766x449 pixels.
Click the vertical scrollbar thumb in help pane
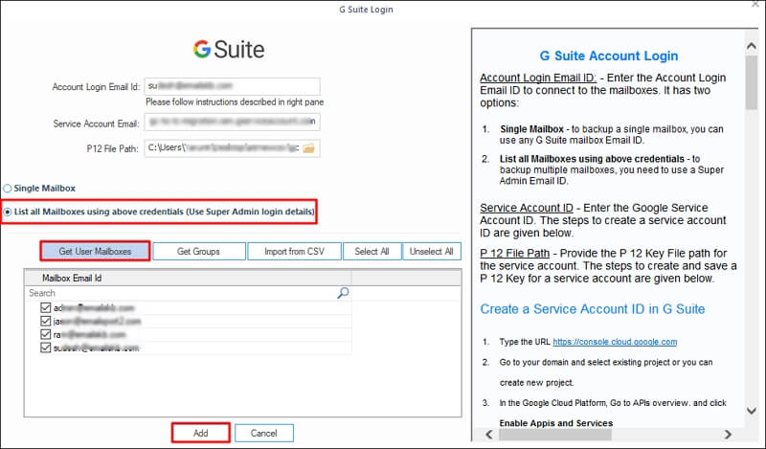coord(752,82)
